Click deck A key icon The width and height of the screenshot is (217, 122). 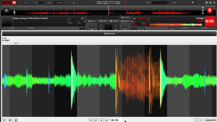tap(84, 21)
